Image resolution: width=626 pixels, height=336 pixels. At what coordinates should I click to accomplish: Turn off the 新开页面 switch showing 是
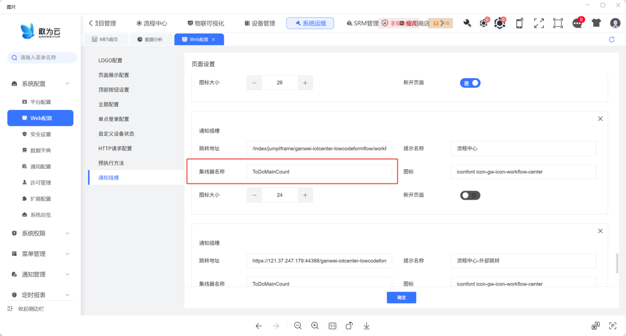[470, 83]
